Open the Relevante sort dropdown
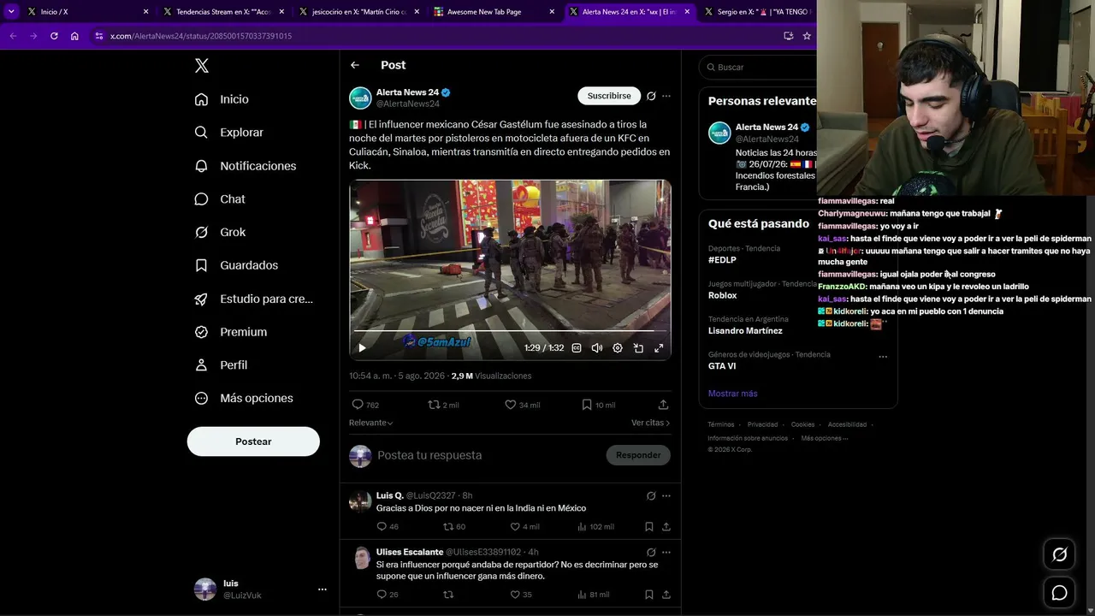This screenshot has height=616, width=1095. 371,423
